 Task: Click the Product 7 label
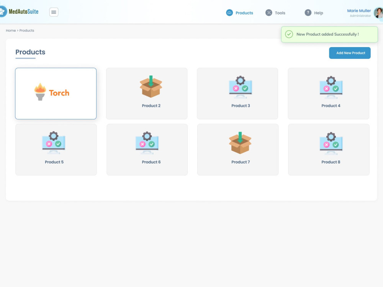coord(241,162)
